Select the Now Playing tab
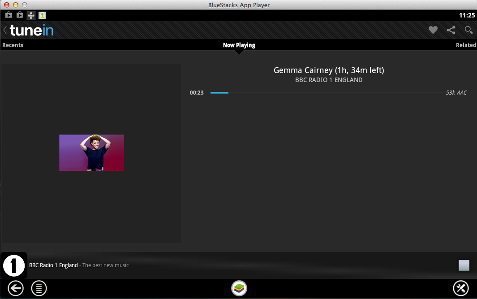Viewport: 477px width, 299px height. click(x=239, y=45)
